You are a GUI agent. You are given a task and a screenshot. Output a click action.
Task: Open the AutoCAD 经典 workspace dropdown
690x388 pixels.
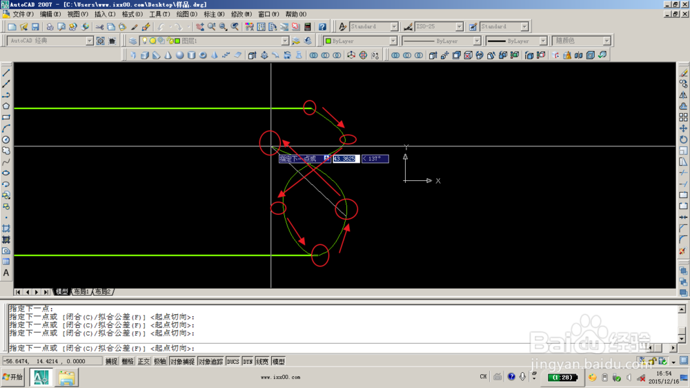tap(89, 41)
